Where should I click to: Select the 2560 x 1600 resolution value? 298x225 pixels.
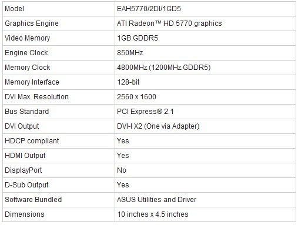[x=136, y=97]
